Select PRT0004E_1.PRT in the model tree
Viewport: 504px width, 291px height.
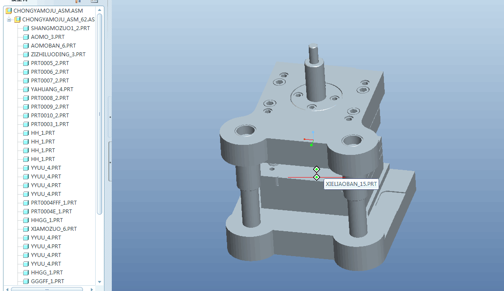(x=52, y=211)
